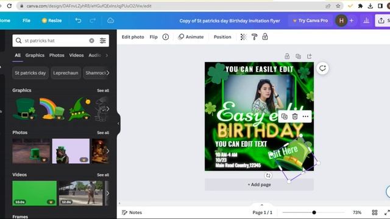
Task: Switch to the Videos tab
Action: [76, 55]
